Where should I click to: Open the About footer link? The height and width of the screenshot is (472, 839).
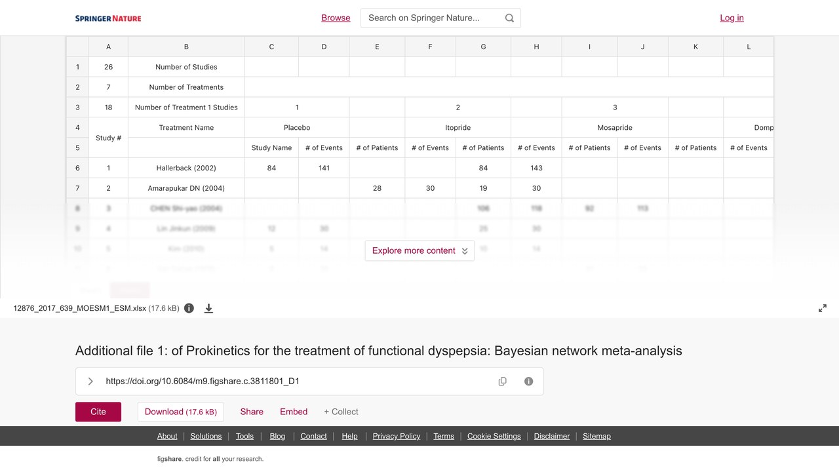167,436
